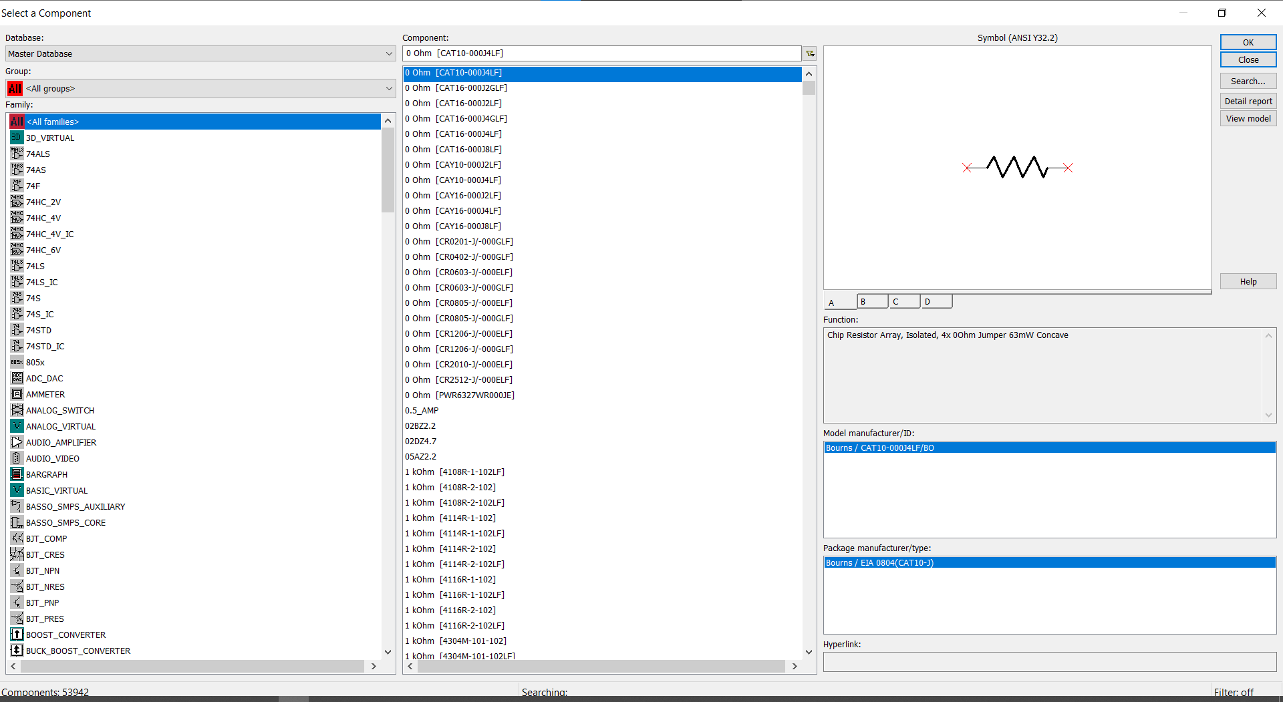Select the BOOST_CONVERTER family icon

(17, 635)
